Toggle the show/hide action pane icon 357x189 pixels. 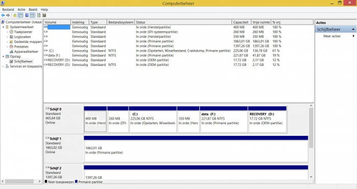pyautogui.click(x=33, y=15)
